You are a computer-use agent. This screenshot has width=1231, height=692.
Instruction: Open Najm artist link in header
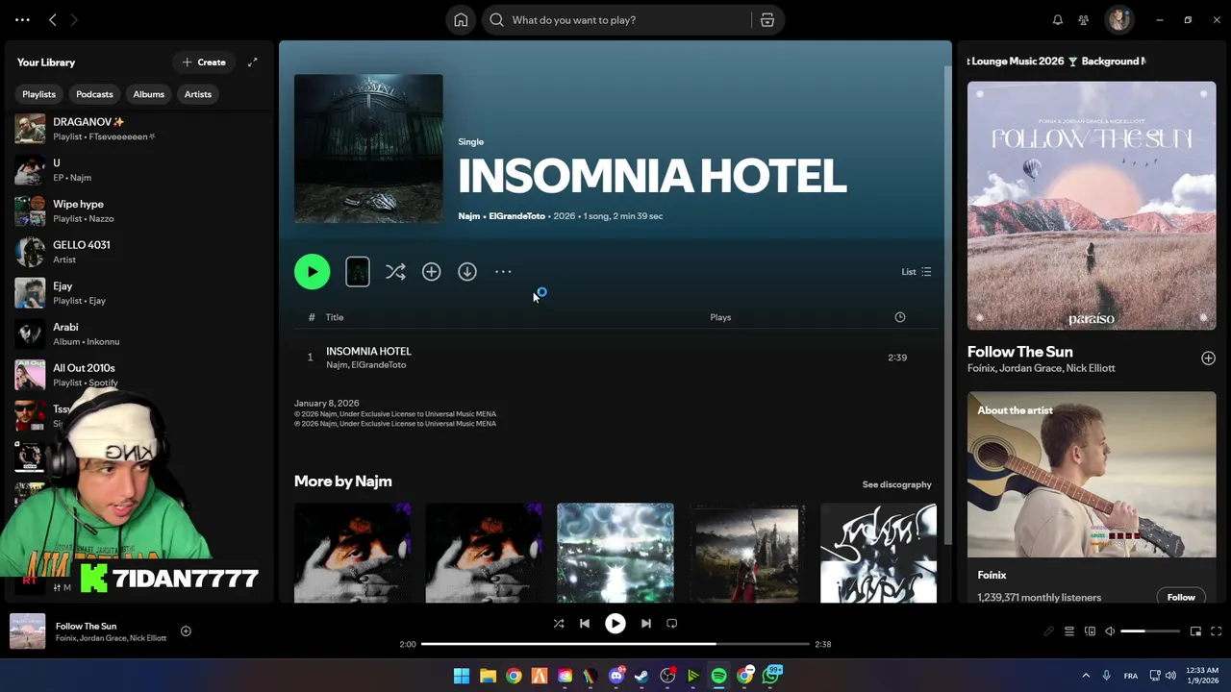click(469, 216)
